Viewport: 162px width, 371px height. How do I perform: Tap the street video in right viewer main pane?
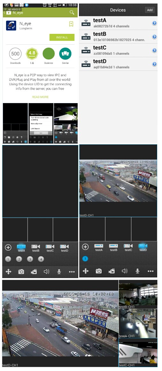tap(118, 180)
